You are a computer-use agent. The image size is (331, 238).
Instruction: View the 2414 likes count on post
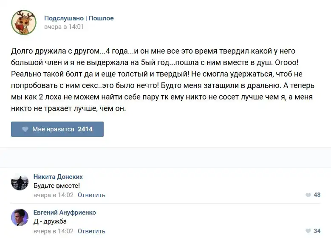pyautogui.click(x=85, y=129)
